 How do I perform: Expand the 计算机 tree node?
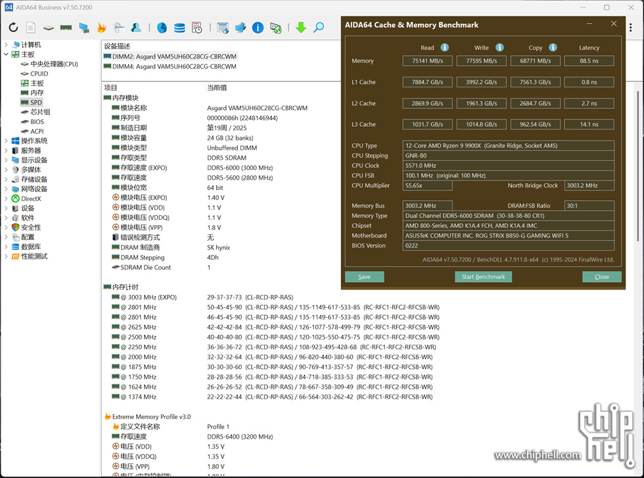click(6, 44)
